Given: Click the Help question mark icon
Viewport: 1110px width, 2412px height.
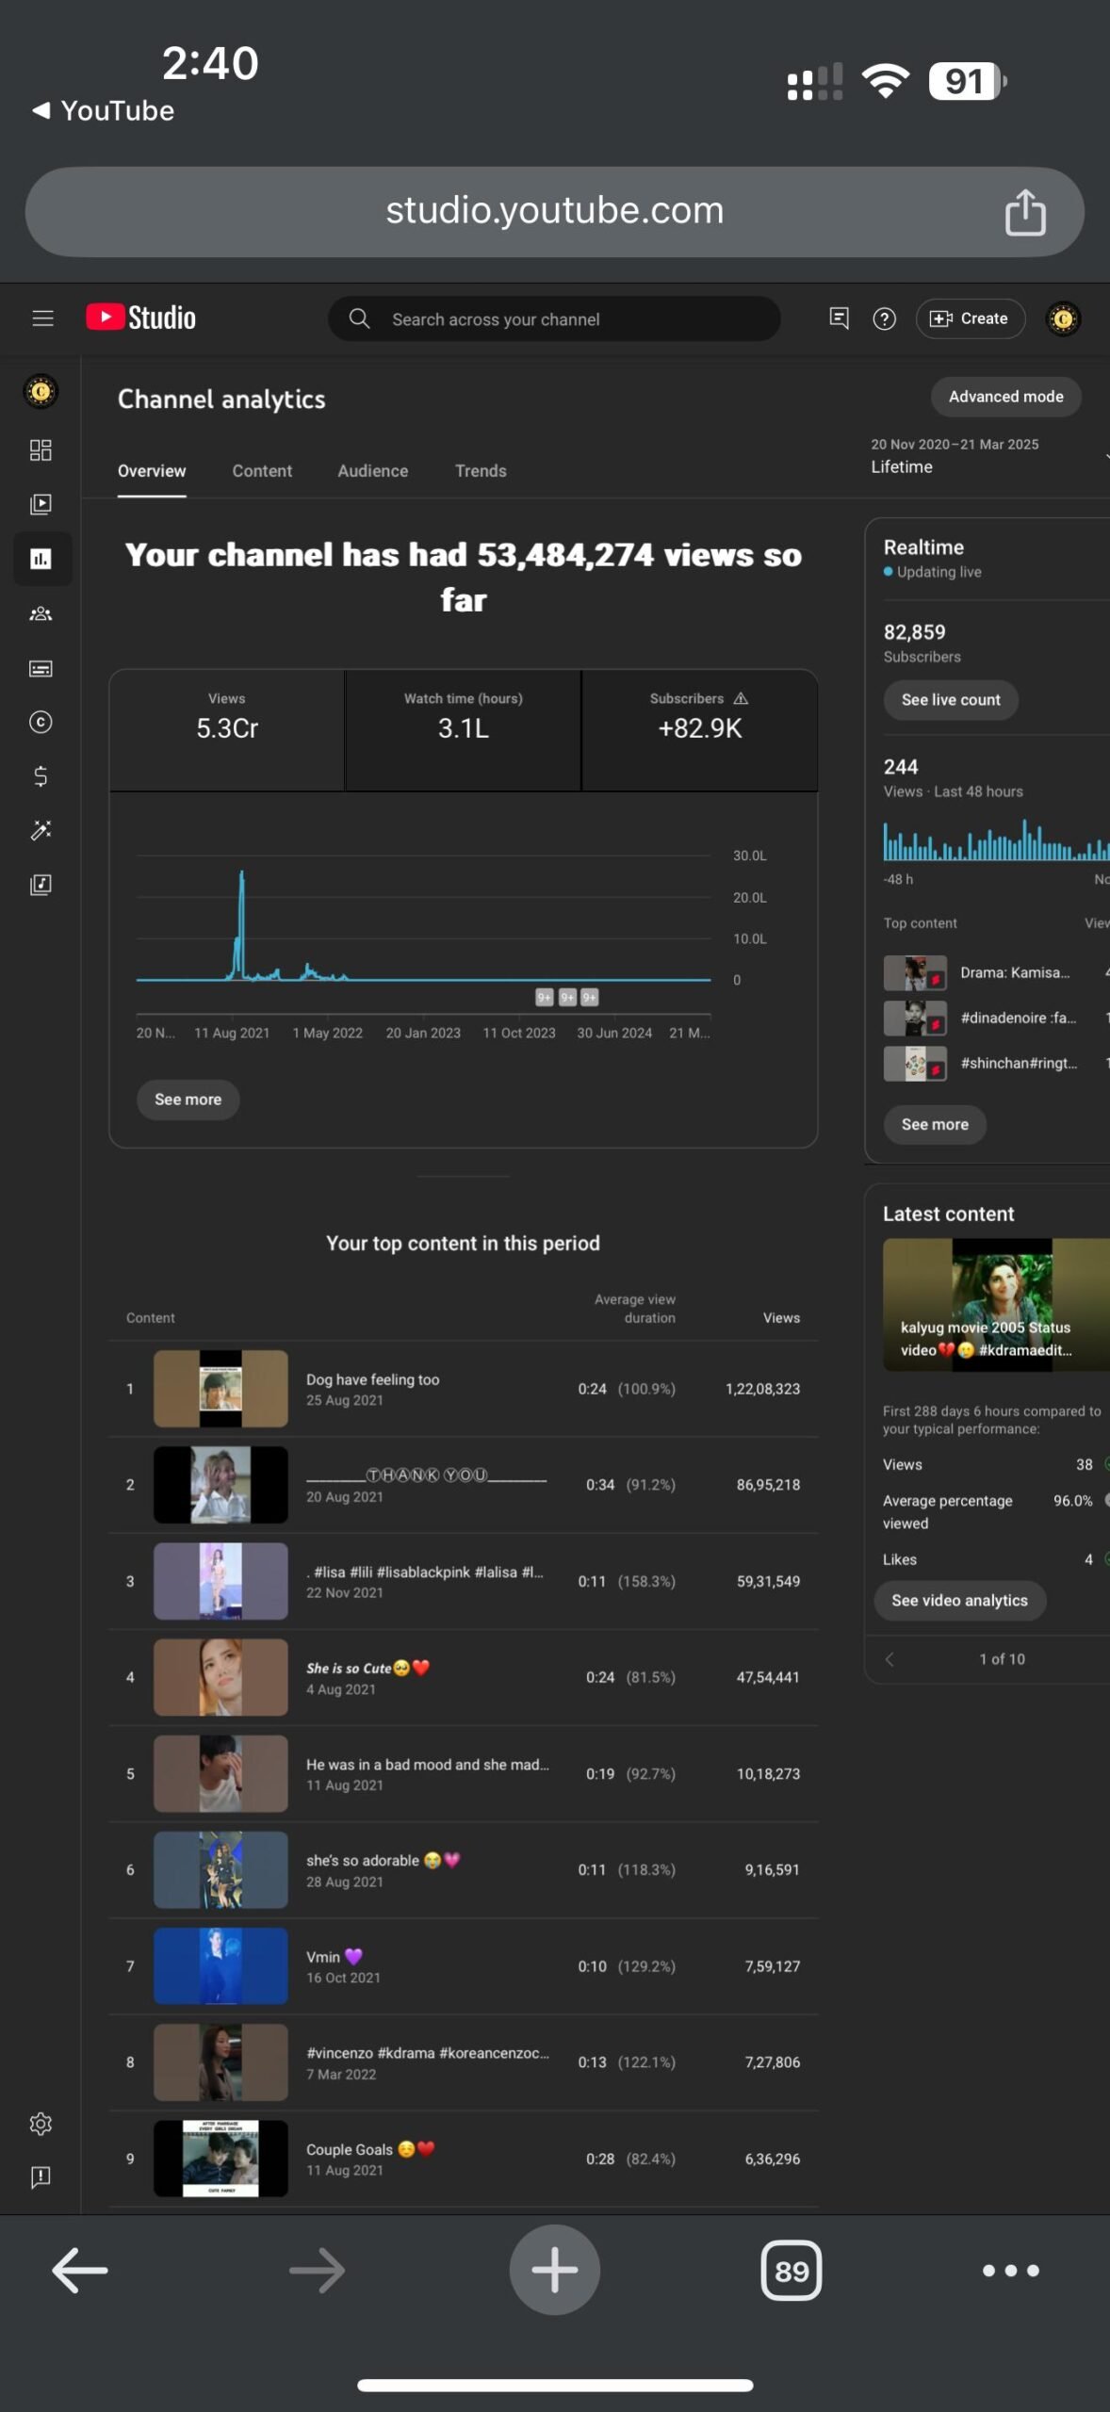Looking at the screenshot, I should (884, 319).
